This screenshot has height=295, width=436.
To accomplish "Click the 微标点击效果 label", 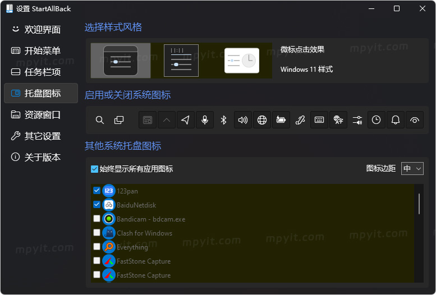I will [x=302, y=49].
